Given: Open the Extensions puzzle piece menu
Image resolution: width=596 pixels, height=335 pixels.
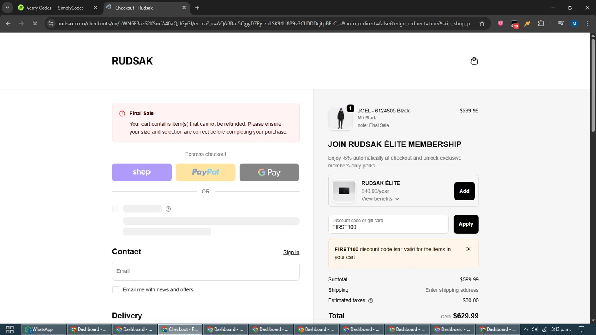Looking at the screenshot, I should point(541,23).
